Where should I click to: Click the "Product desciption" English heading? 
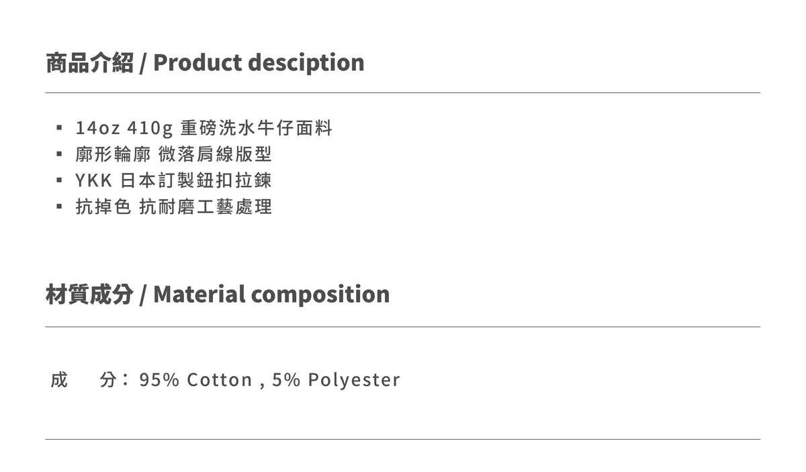pos(259,62)
